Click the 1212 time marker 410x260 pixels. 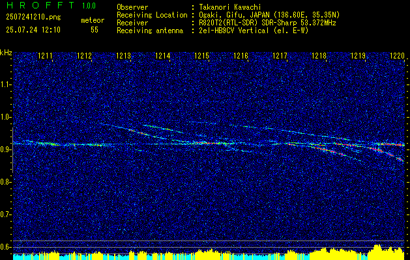pyautogui.click(x=84, y=55)
